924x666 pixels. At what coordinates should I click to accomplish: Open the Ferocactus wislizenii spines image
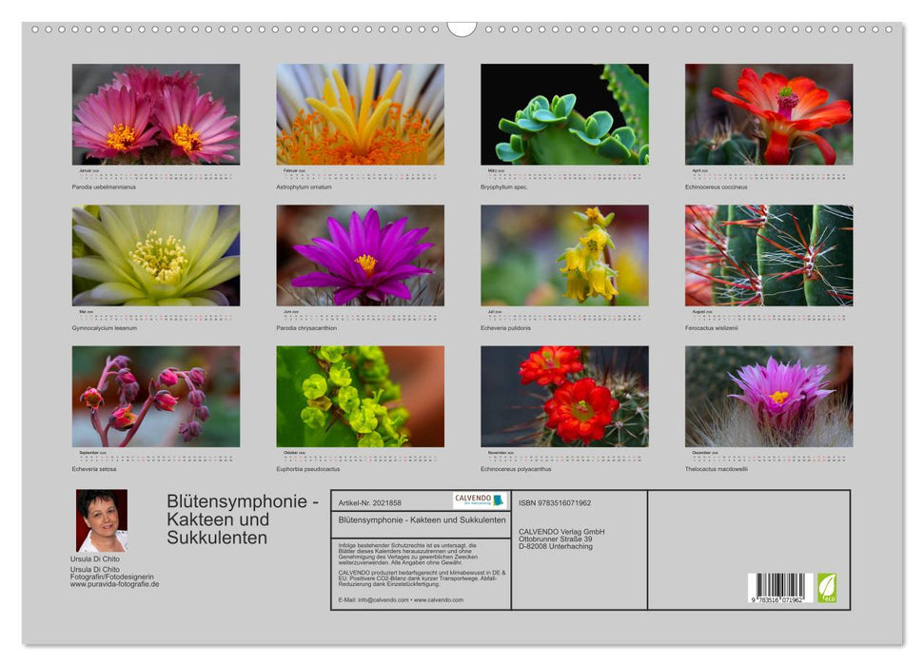pyautogui.click(x=769, y=255)
